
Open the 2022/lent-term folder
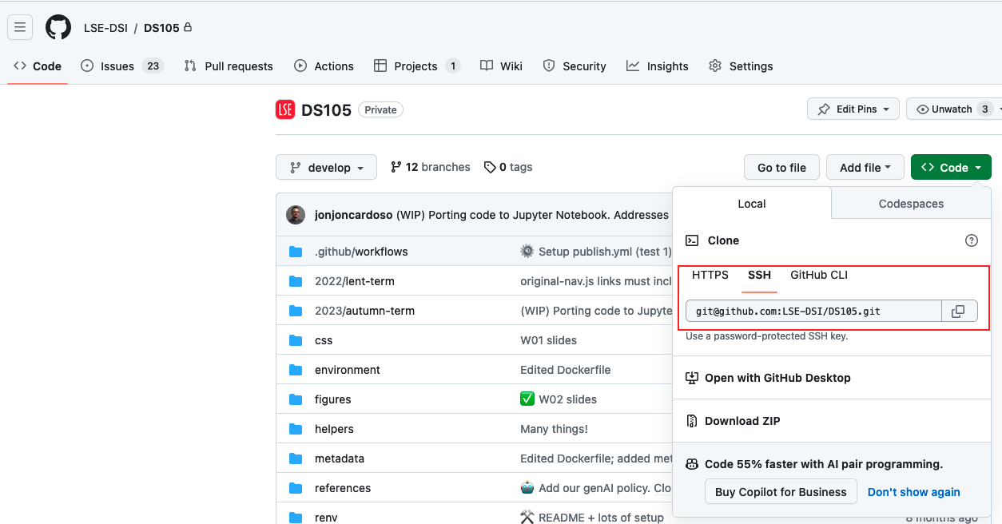tap(355, 281)
